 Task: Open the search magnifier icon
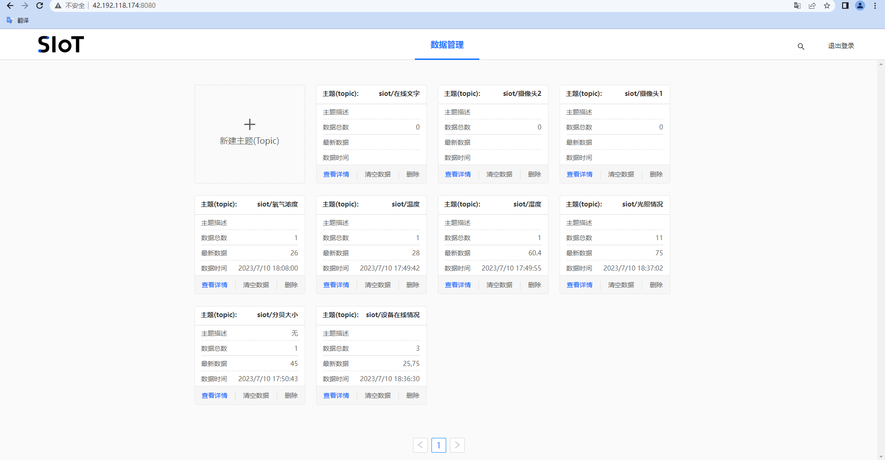coord(801,46)
